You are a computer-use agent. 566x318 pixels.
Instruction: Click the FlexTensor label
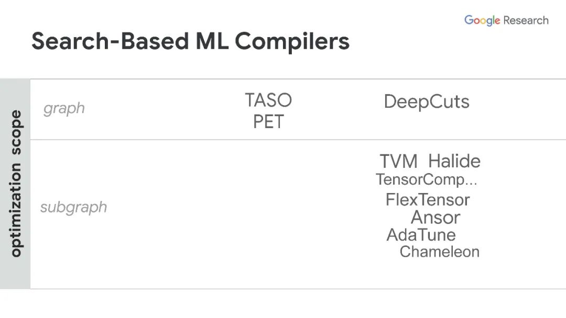[x=428, y=200]
